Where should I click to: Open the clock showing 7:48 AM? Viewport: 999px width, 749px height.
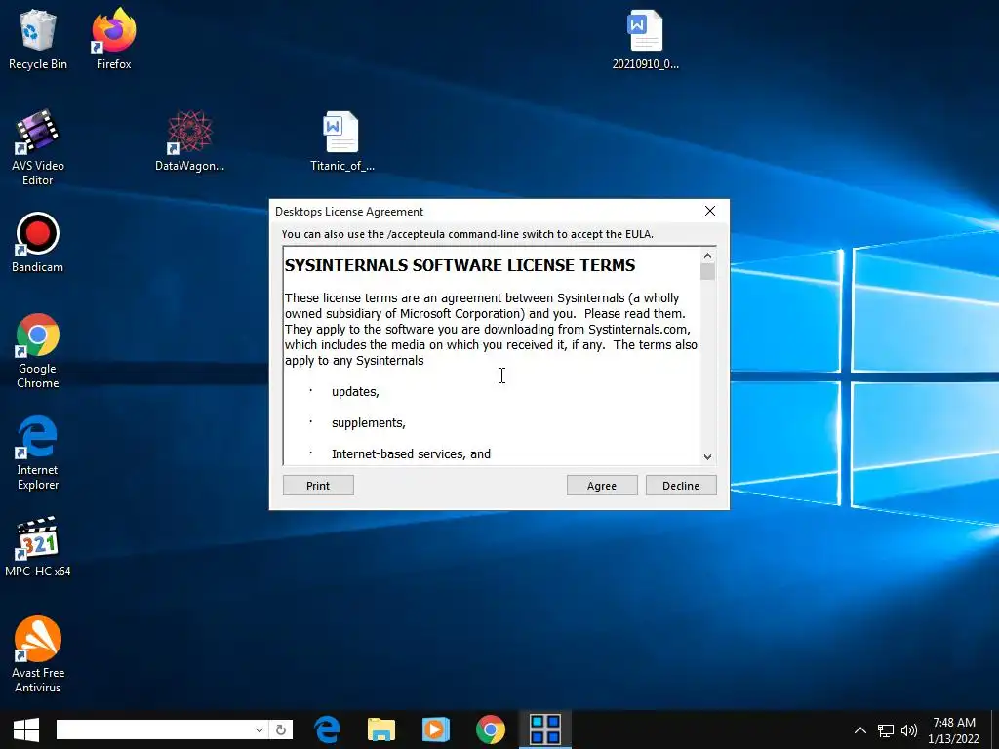point(953,730)
